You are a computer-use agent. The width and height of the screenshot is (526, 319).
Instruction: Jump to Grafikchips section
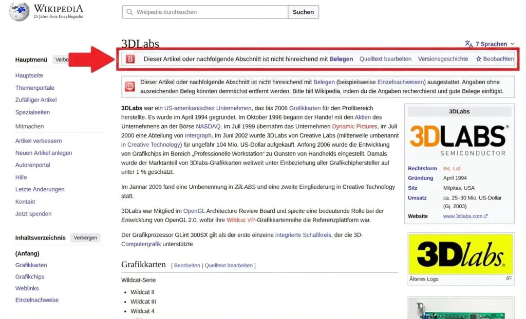point(30,277)
